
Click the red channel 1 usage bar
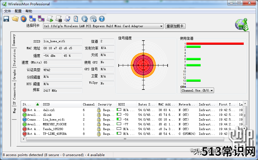coord(215,44)
